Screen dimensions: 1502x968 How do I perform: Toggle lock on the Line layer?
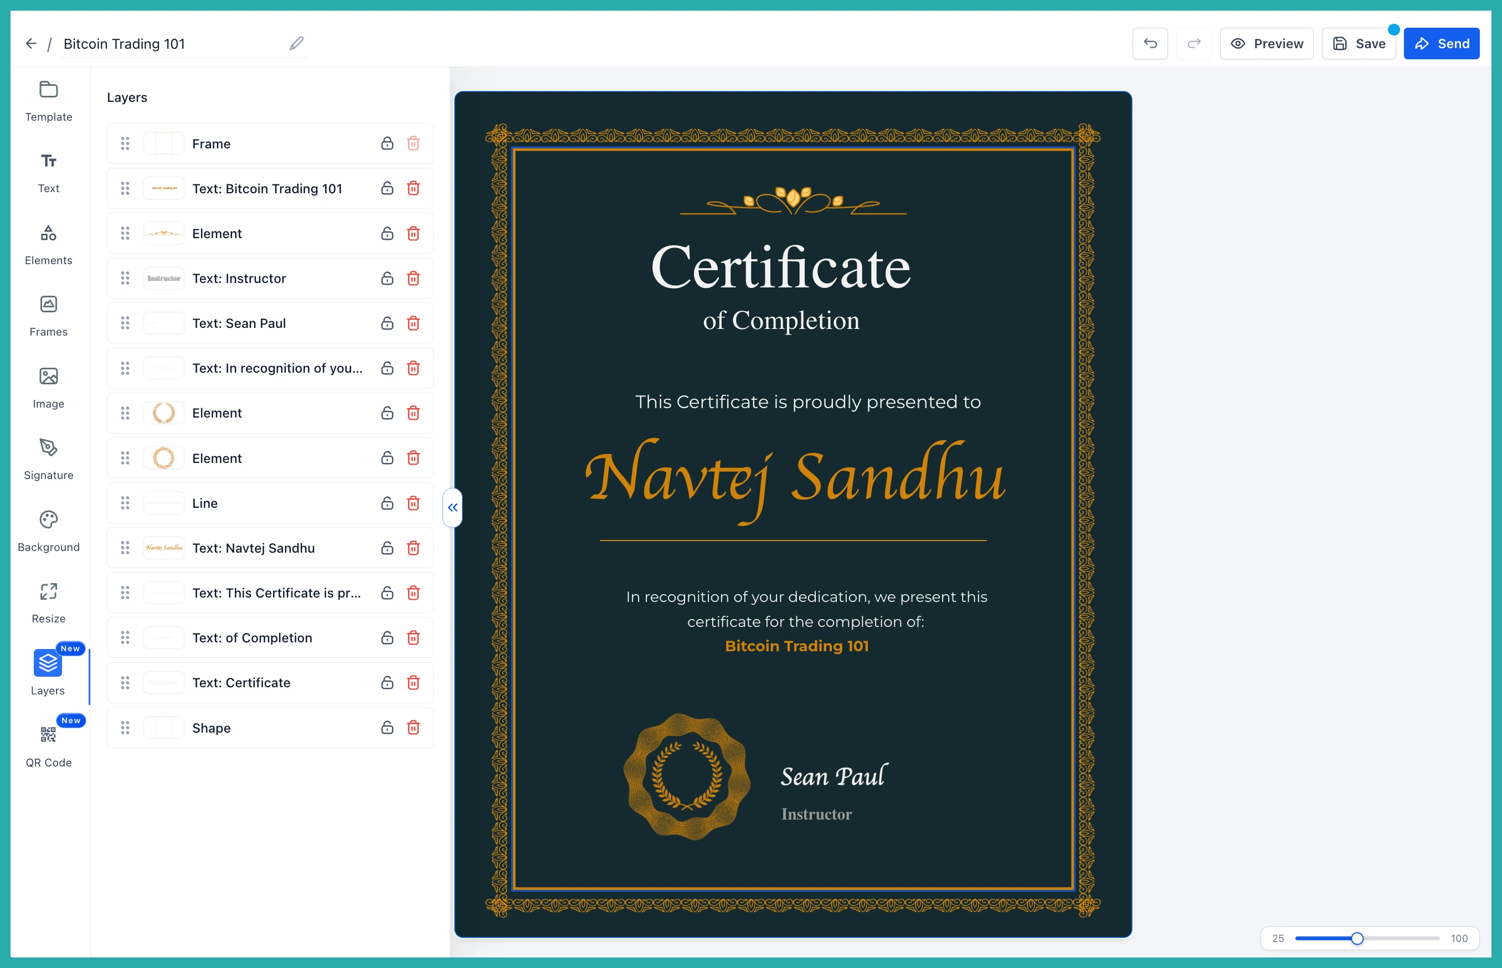coord(387,503)
